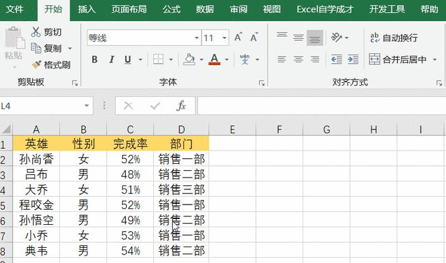
Task: Increase indent icon
Action: coord(353,59)
